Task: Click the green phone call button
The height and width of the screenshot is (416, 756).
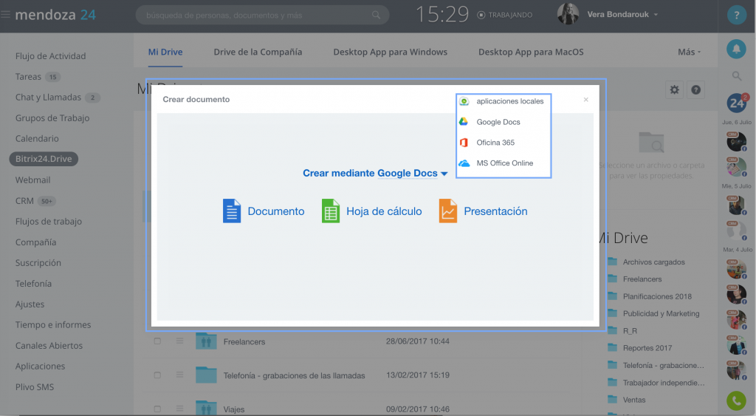Action: pyautogui.click(x=736, y=400)
